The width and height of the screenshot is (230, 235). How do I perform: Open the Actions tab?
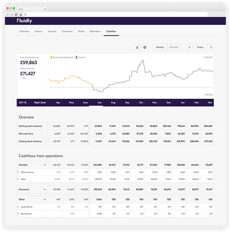click(x=38, y=32)
